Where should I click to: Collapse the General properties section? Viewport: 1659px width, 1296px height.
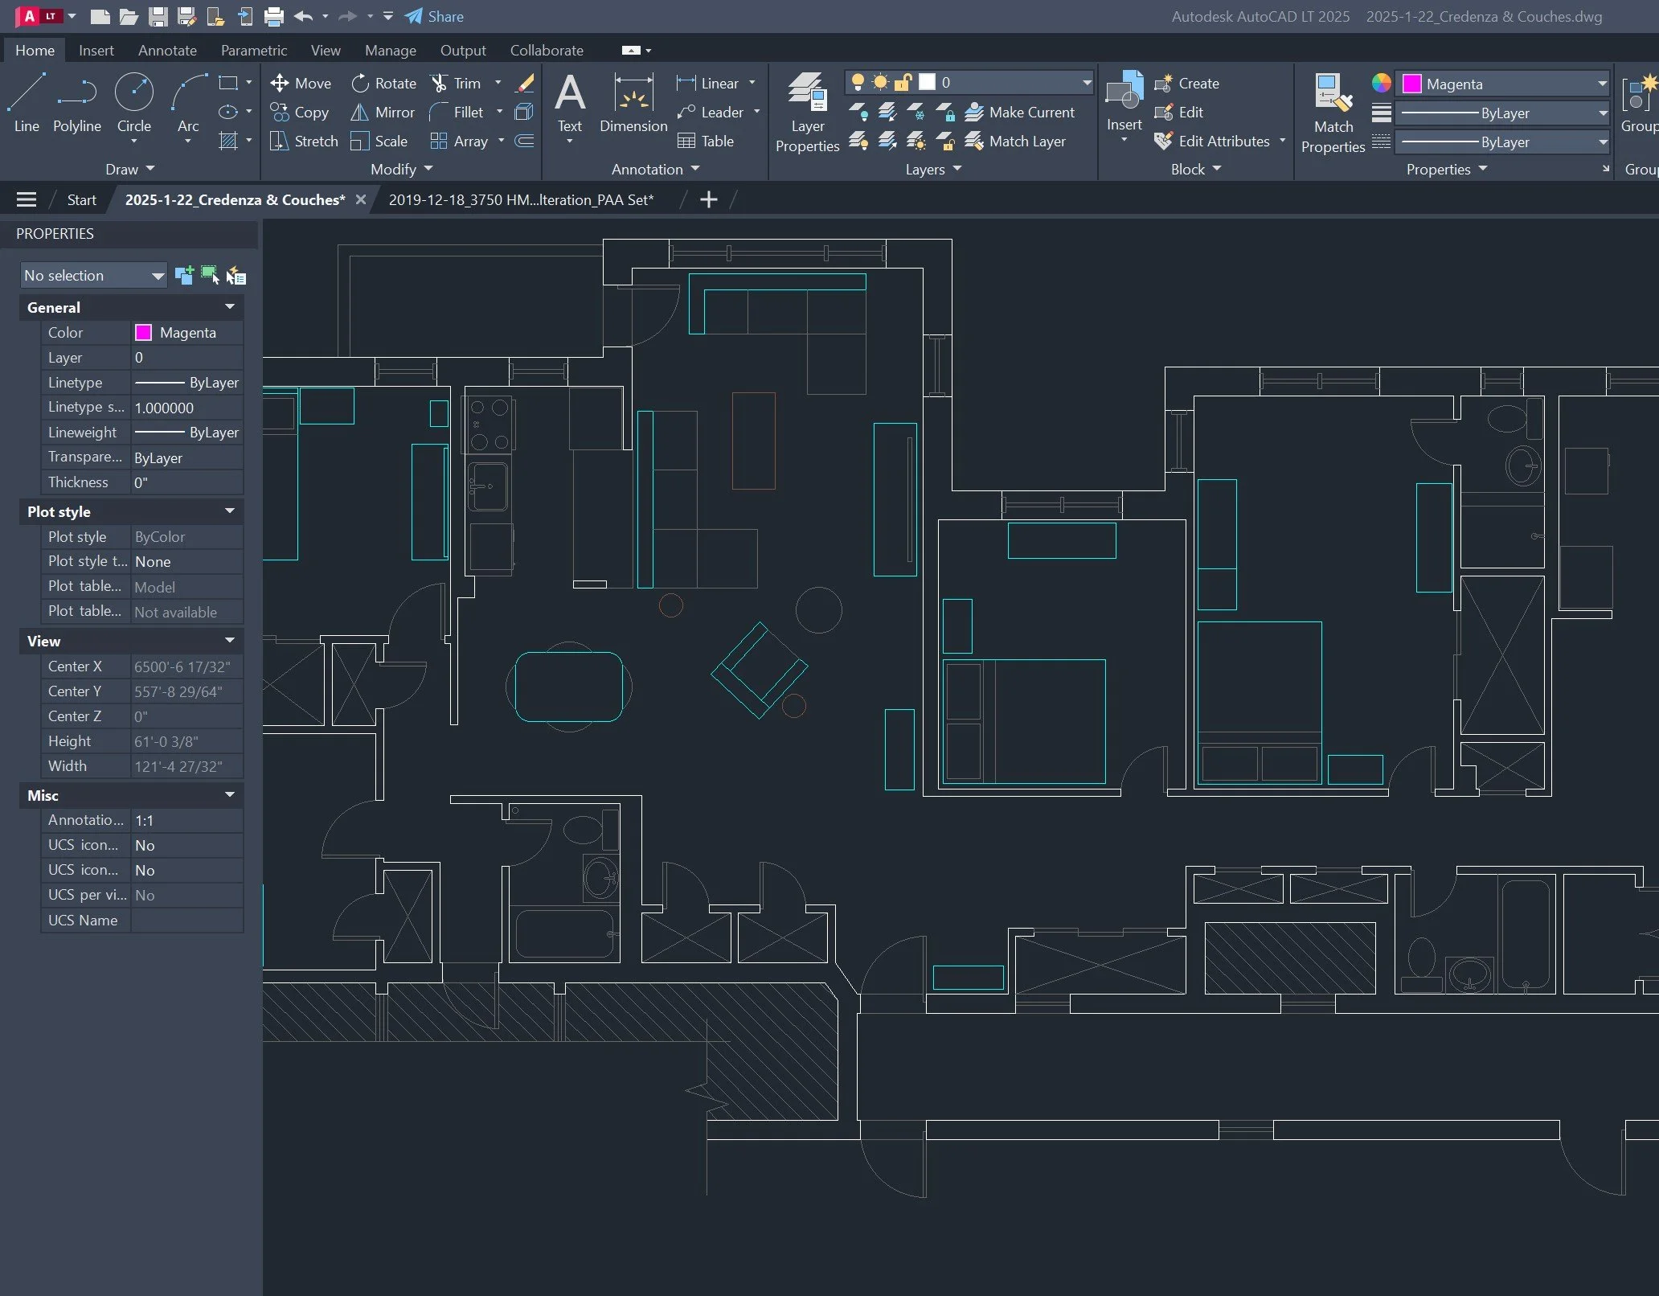(x=230, y=307)
